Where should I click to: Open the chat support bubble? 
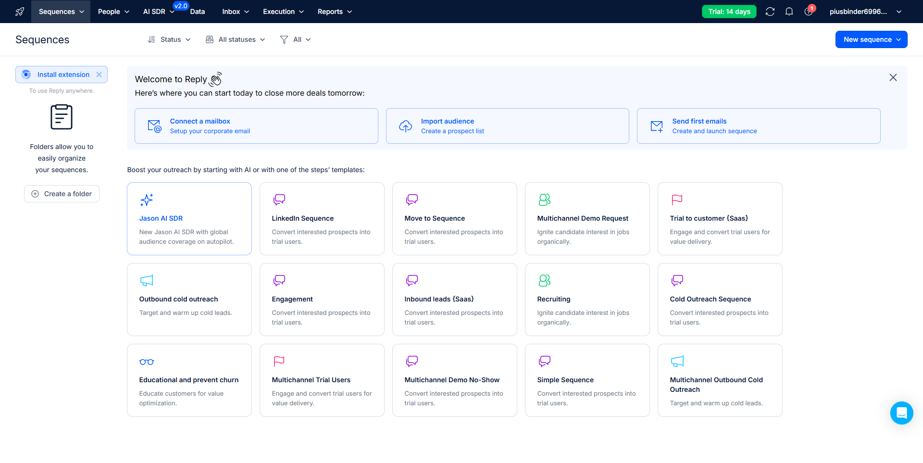pyautogui.click(x=901, y=413)
